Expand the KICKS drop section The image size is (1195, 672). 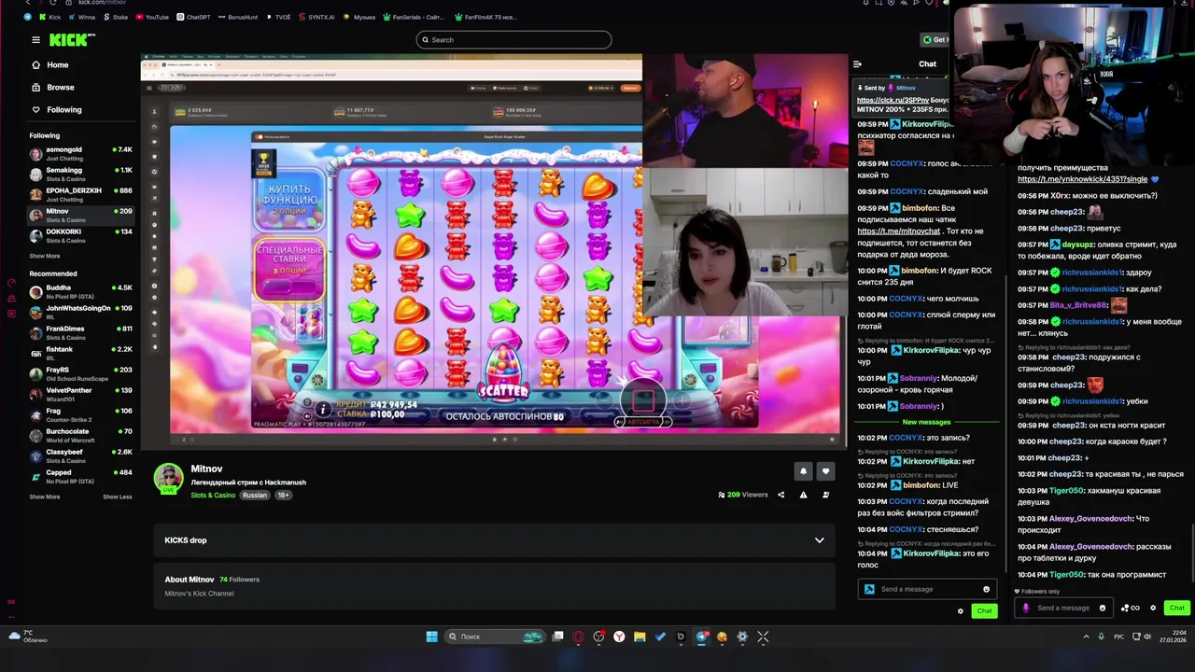pos(494,539)
